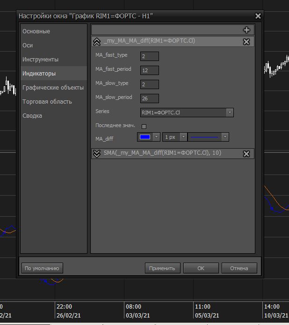Screen dimensions: 289x325
Task: Go to the 'Графические объекты' section
Action: pos(53,88)
